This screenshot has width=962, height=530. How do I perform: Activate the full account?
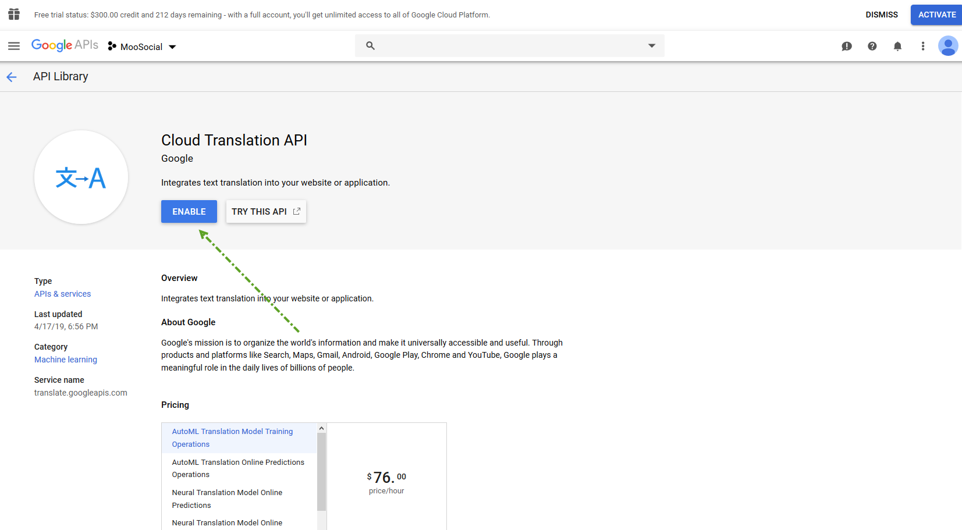point(937,15)
